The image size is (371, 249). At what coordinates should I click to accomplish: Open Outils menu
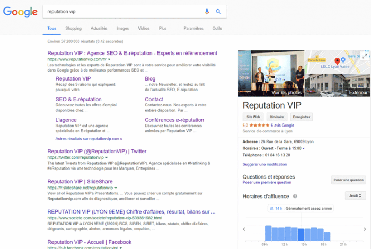[217, 29]
